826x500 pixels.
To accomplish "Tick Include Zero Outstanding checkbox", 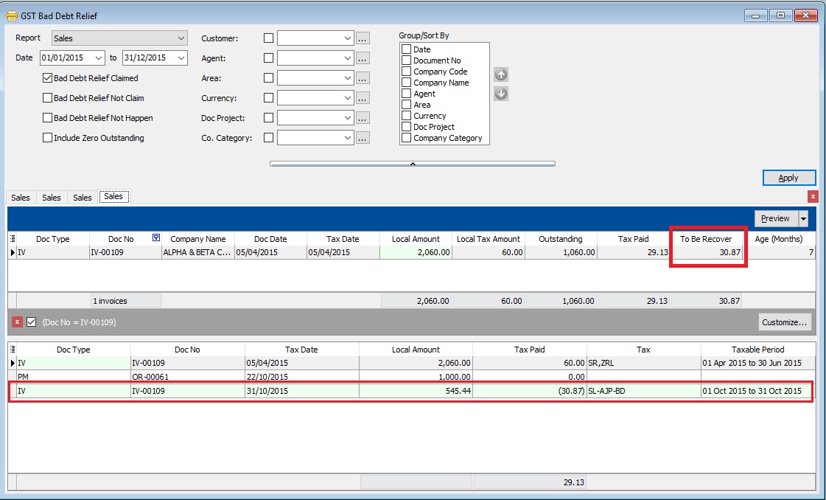I will tap(48, 138).
